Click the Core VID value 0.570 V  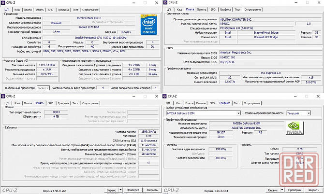point(127,32)
